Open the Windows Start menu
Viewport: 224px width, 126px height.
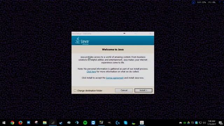click(x=4, y=123)
